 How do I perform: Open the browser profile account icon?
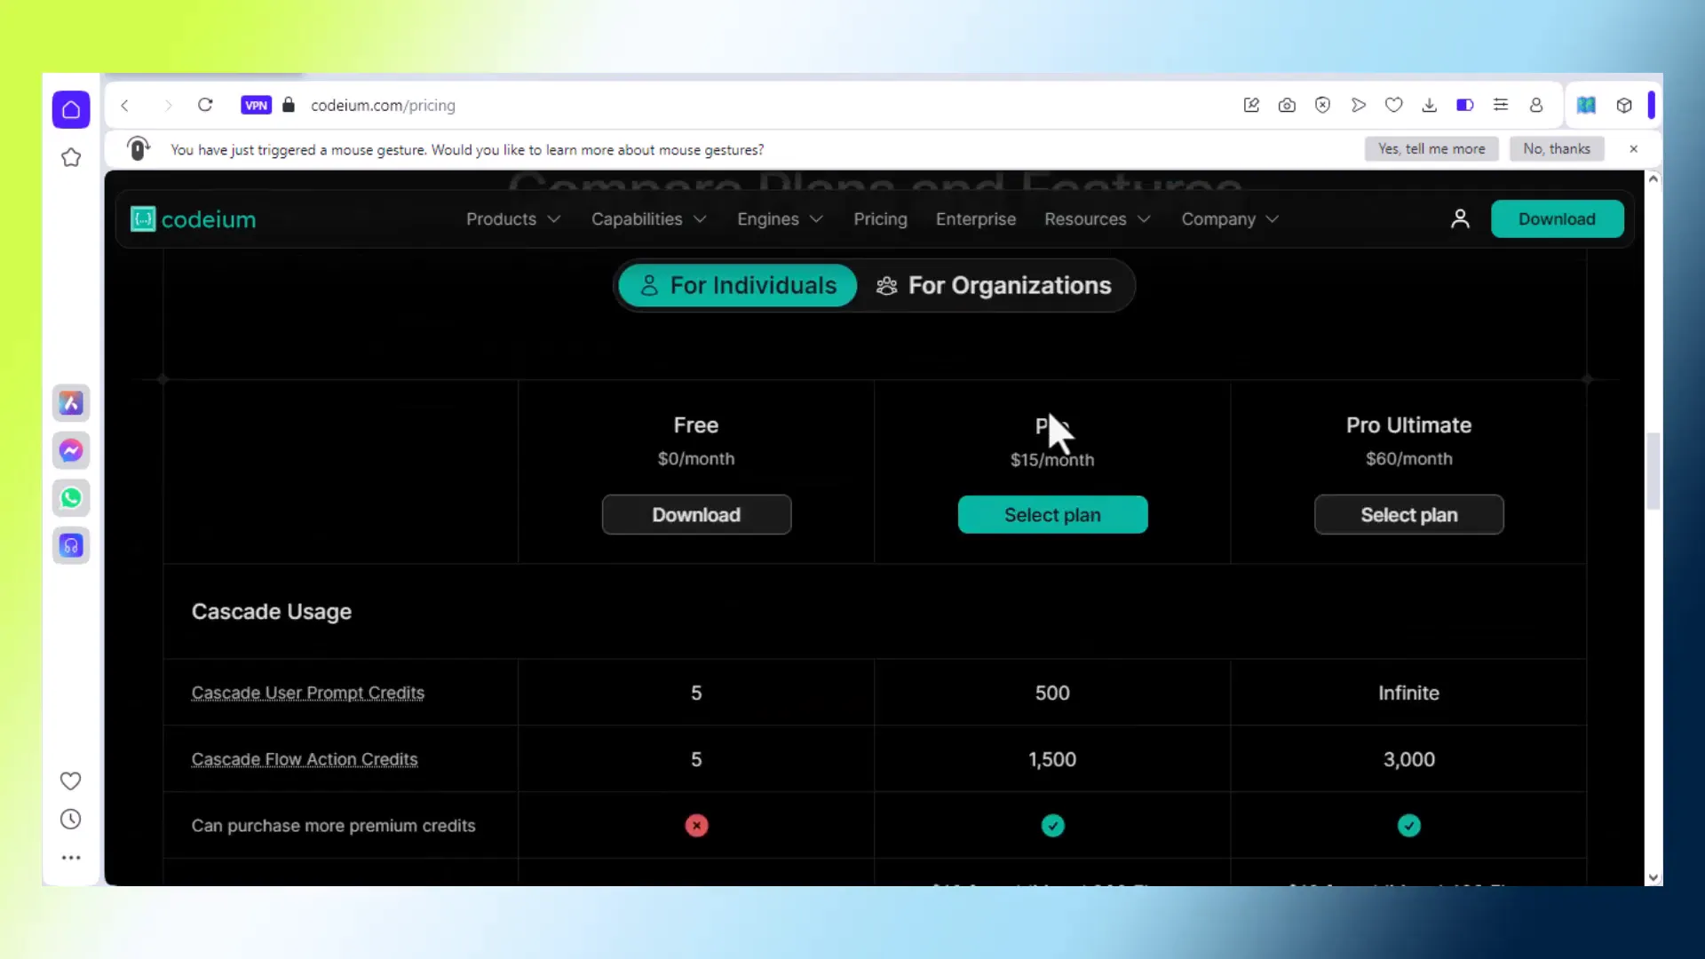pos(1536,105)
